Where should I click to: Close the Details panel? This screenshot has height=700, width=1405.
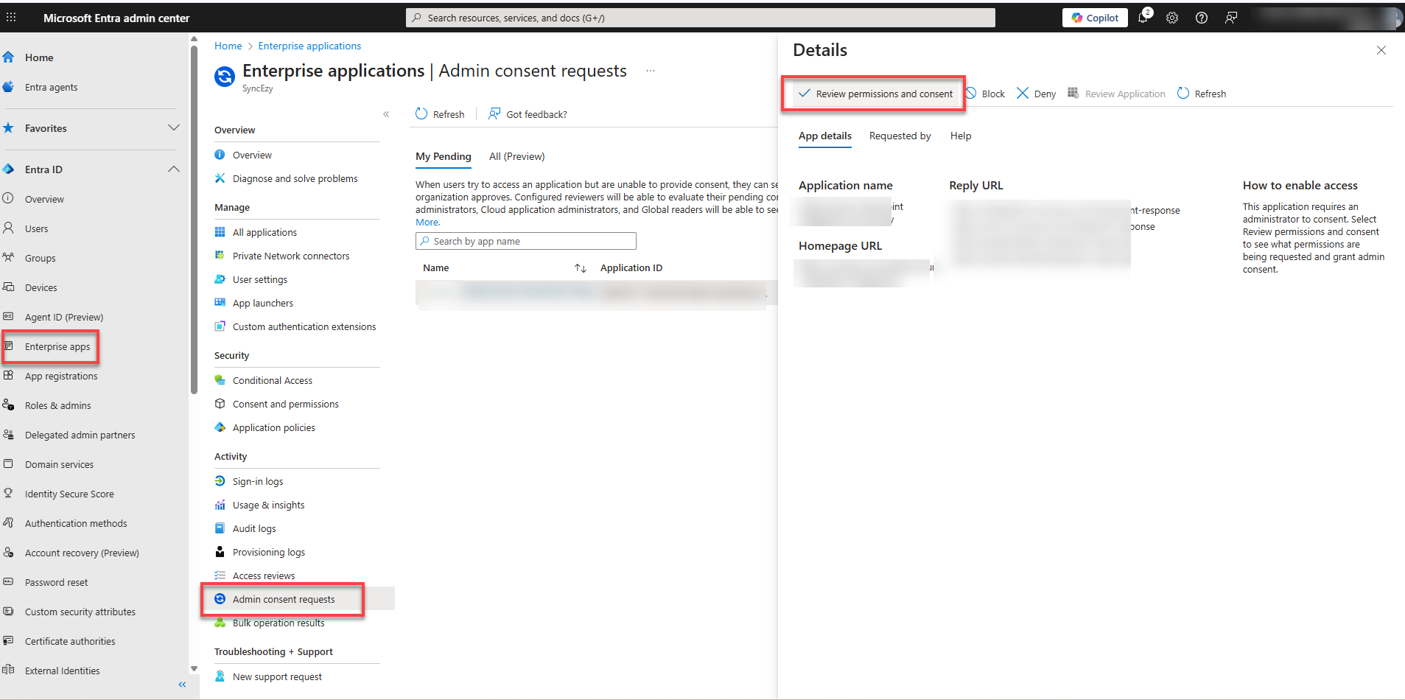point(1381,50)
